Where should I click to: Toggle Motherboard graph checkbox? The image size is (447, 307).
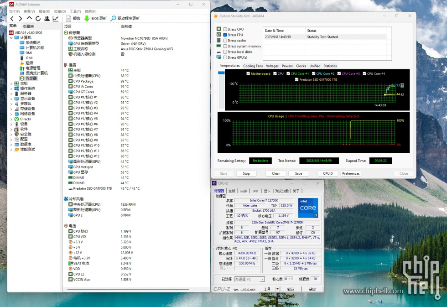[248, 73]
